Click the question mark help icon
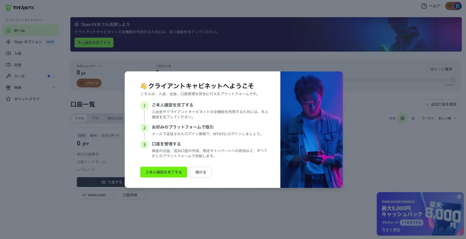This screenshot has width=466, height=239. click(x=424, y=6)
